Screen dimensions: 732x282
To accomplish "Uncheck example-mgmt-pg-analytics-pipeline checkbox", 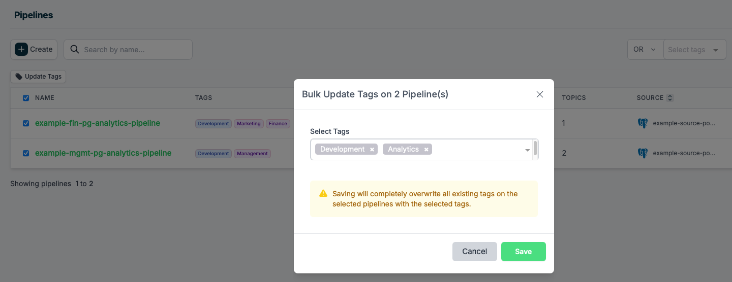I will pyautogui.click(x=26, y=153).
